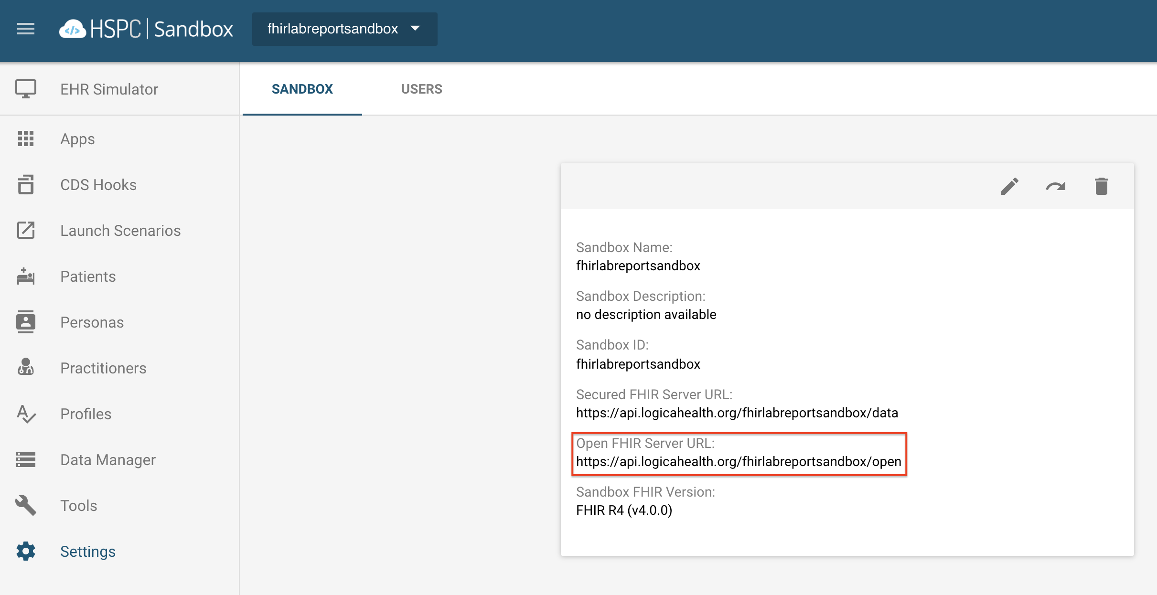Click the reset sandbox arrow icon

(x=1056, y=186)
